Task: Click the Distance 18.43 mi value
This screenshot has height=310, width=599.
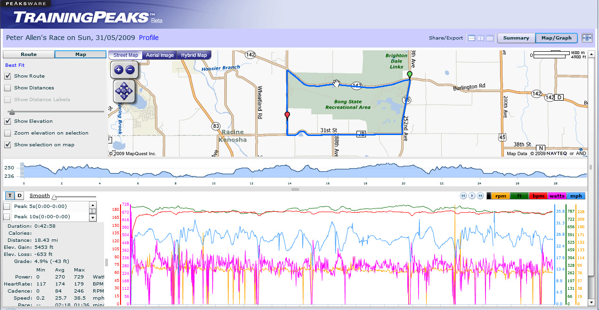Action: point(46,240)
